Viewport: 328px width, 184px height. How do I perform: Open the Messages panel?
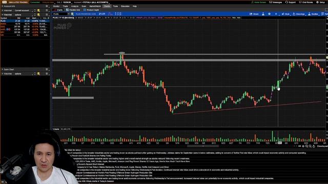point(276,2)
